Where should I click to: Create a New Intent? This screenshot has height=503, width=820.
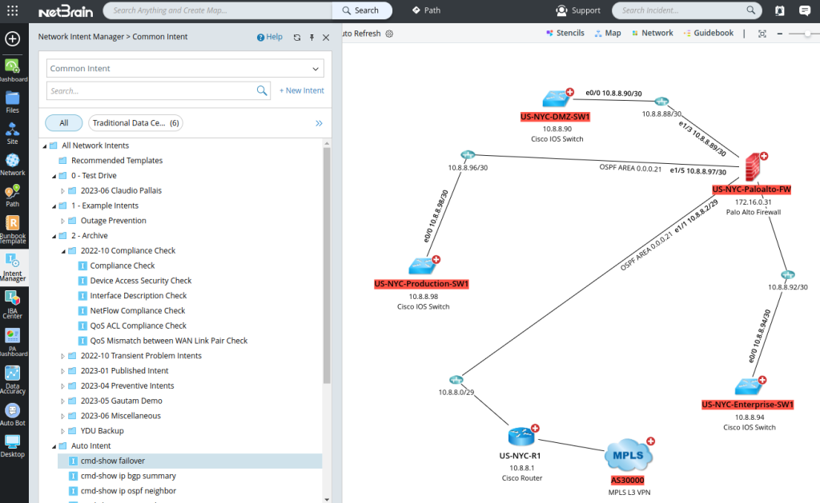coord(301,90)
